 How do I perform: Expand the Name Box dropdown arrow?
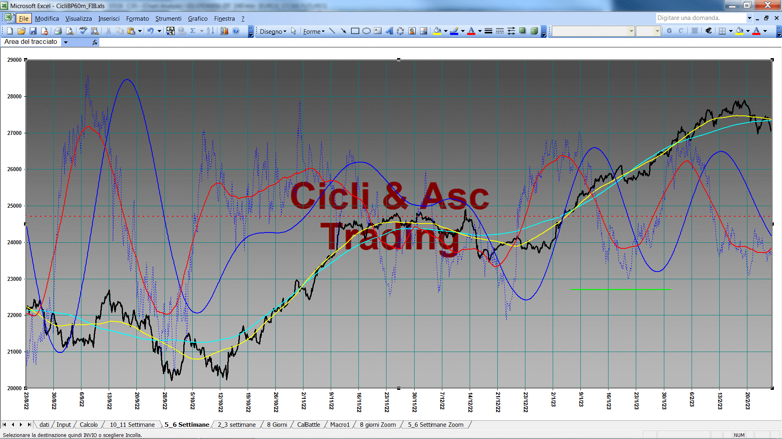pos(66,42)
